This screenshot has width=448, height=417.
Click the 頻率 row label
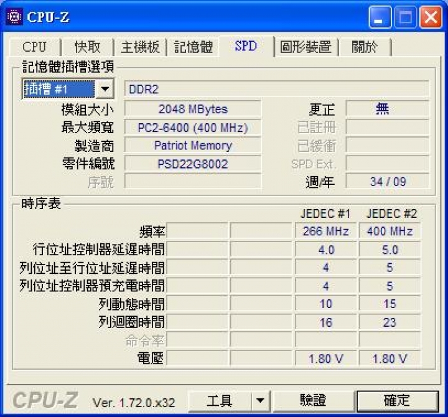[x=152, y=232]
